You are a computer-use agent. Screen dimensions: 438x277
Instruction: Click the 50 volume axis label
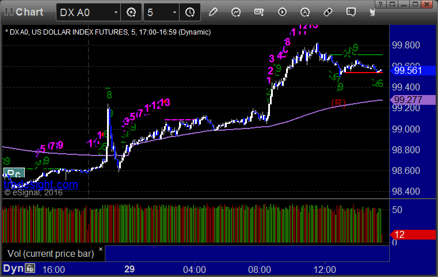pos(397,210)
